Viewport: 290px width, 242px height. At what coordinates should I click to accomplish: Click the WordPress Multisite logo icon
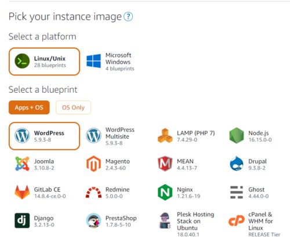point(93,136)
